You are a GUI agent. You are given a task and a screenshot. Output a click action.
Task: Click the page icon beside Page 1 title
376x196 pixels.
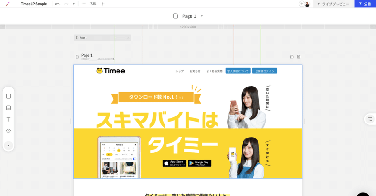(175, 16)
